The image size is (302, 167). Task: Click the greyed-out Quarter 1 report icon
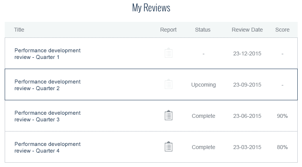[x=168, y=53]
